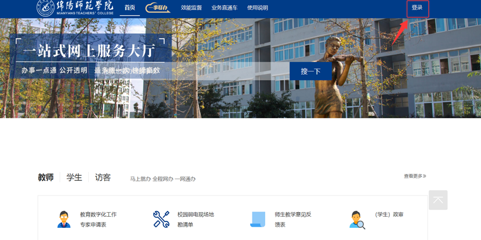Select the 教师 tab
Screen dimensions: 481x240
tap(46, 177)
